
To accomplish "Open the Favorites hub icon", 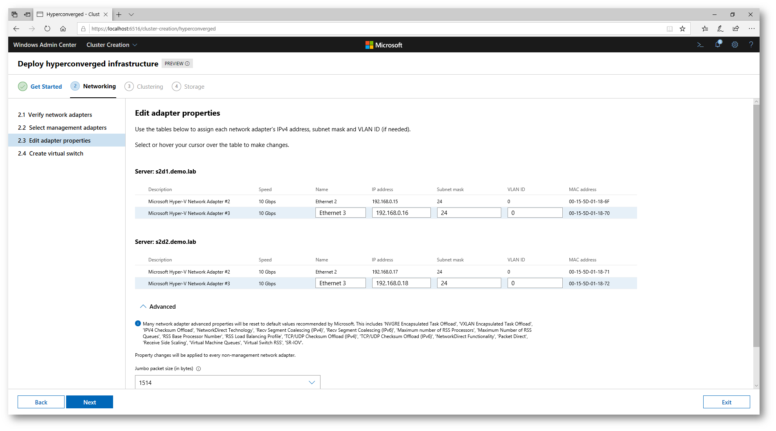I will tap(705, 29).
